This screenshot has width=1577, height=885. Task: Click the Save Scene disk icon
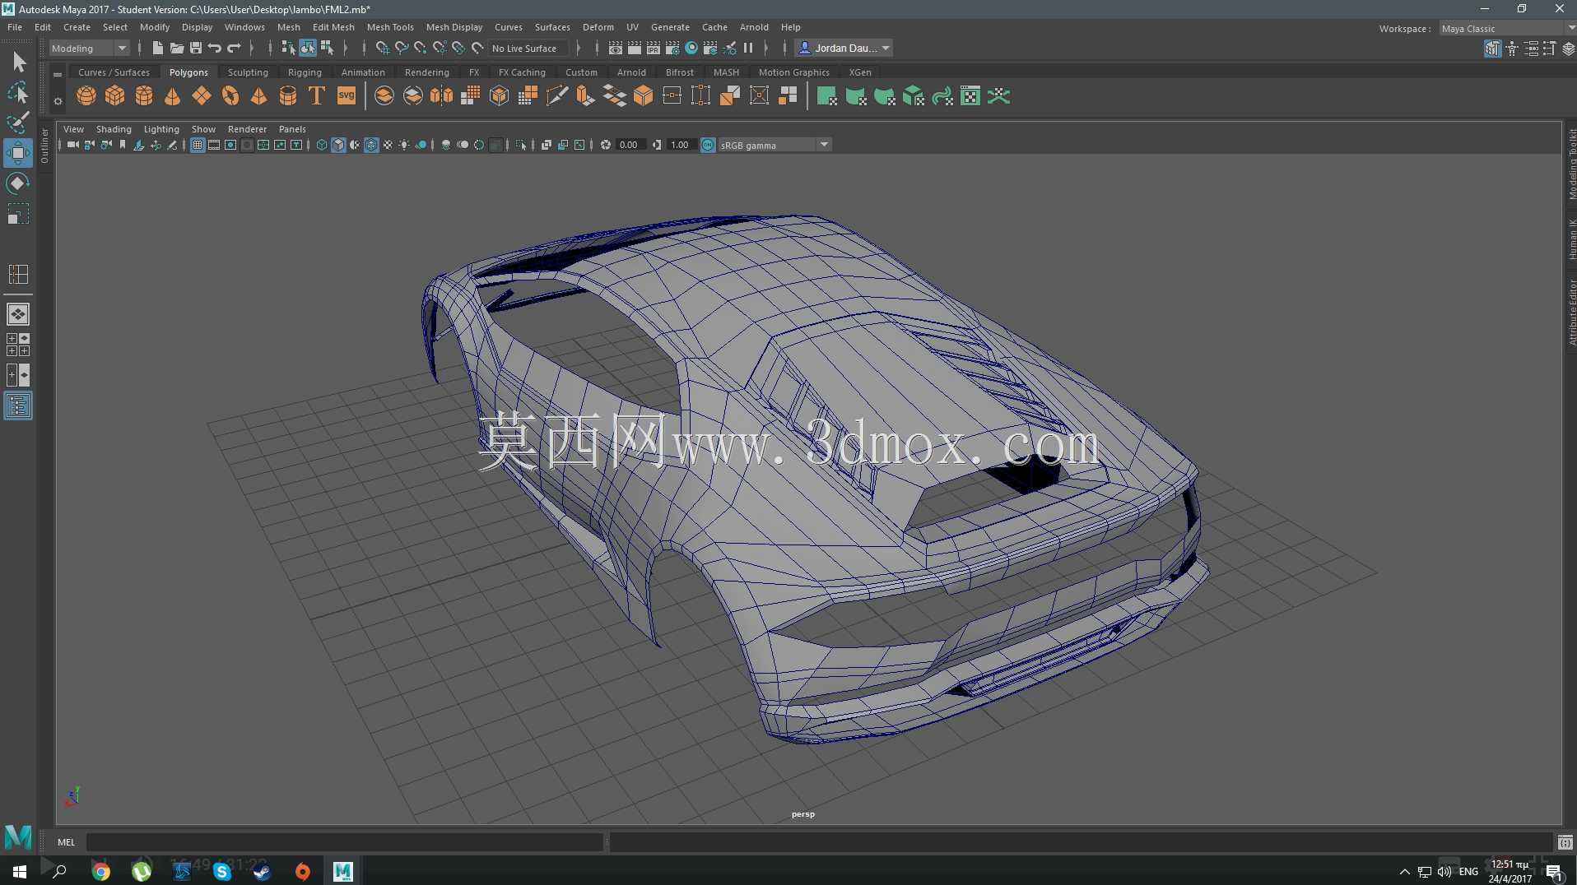tap(196, 48)
